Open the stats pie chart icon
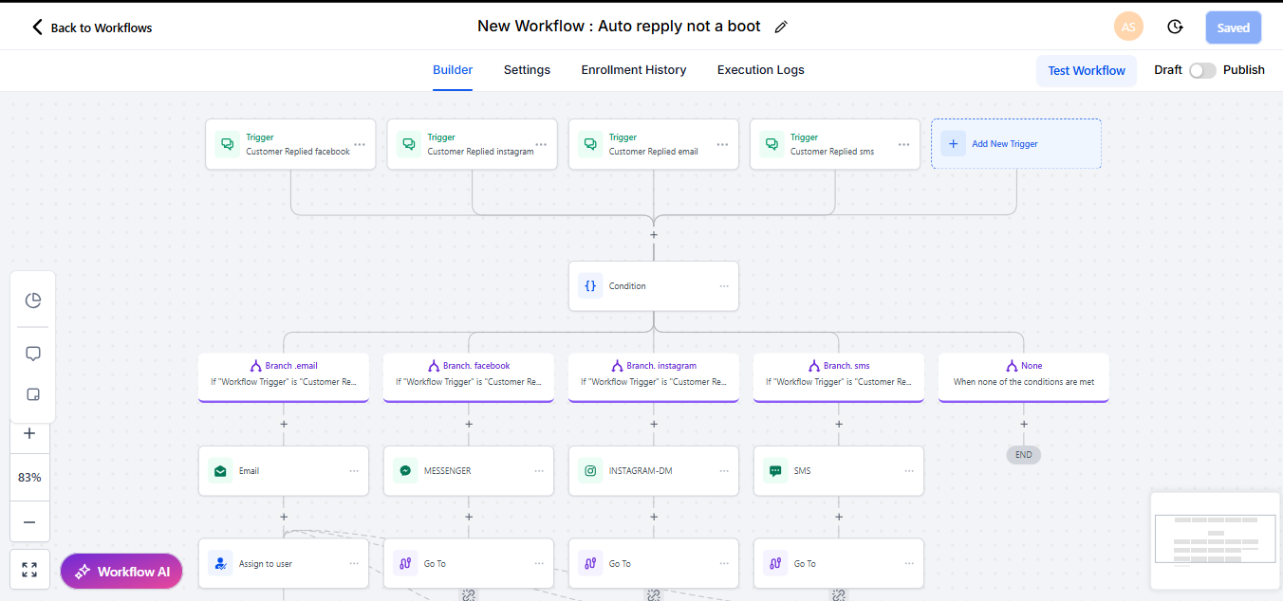This screenshot has width=1283, height=601. (x=33, y=300)
